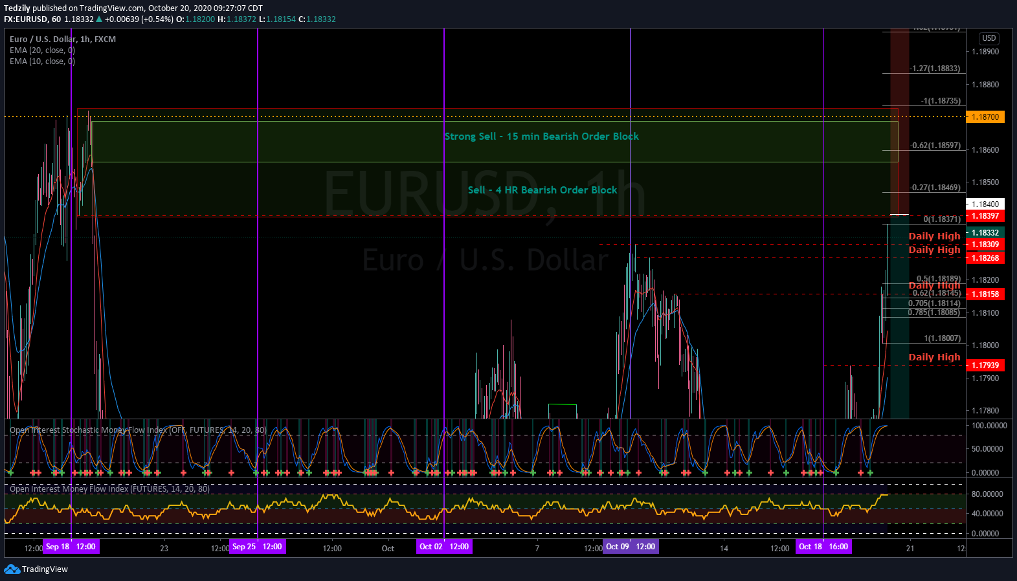Click the 1.18900 price axis value

985,52
